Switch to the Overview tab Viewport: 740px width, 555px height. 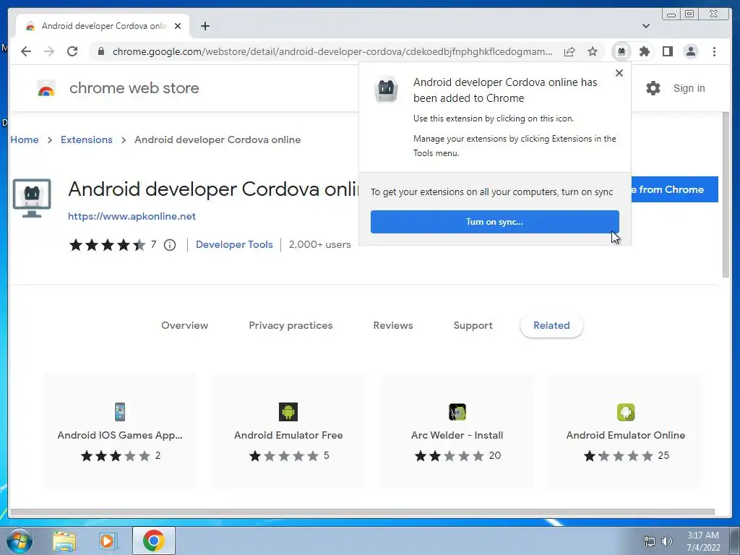pos(184,325)
